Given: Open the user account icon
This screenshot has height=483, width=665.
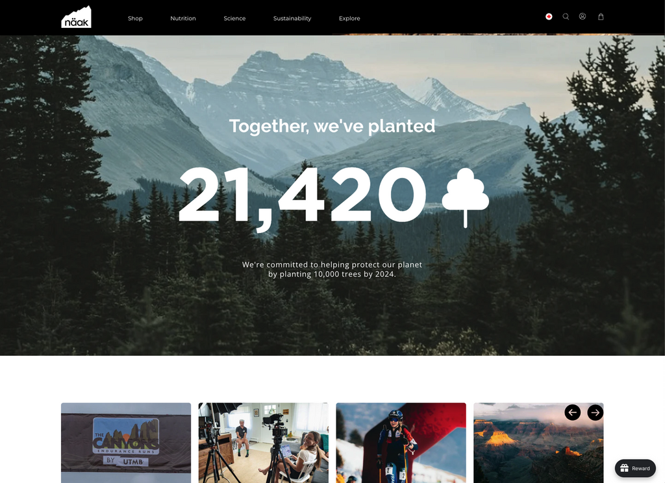Looking at the screenshot, I should [x=583, y=16].
